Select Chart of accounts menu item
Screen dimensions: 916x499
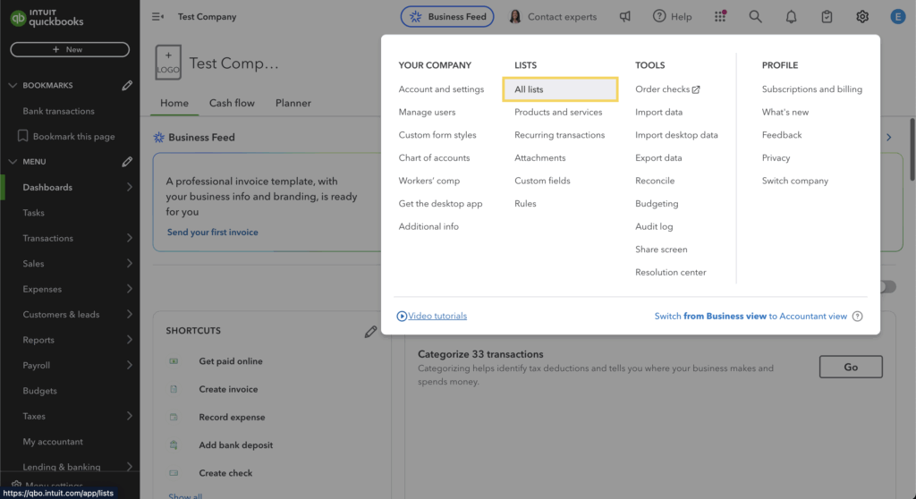point(434,158)
